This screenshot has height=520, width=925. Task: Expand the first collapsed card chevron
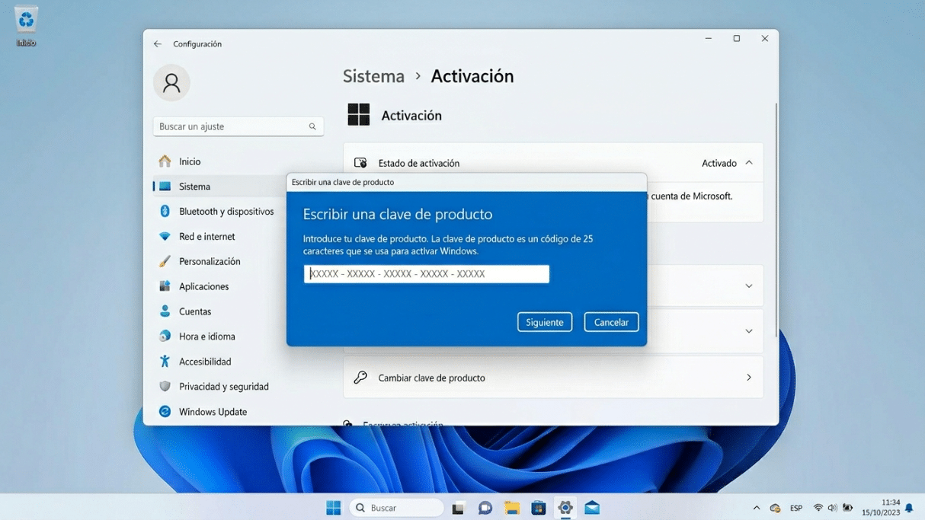pyautogui.click(x=749, y=286)
